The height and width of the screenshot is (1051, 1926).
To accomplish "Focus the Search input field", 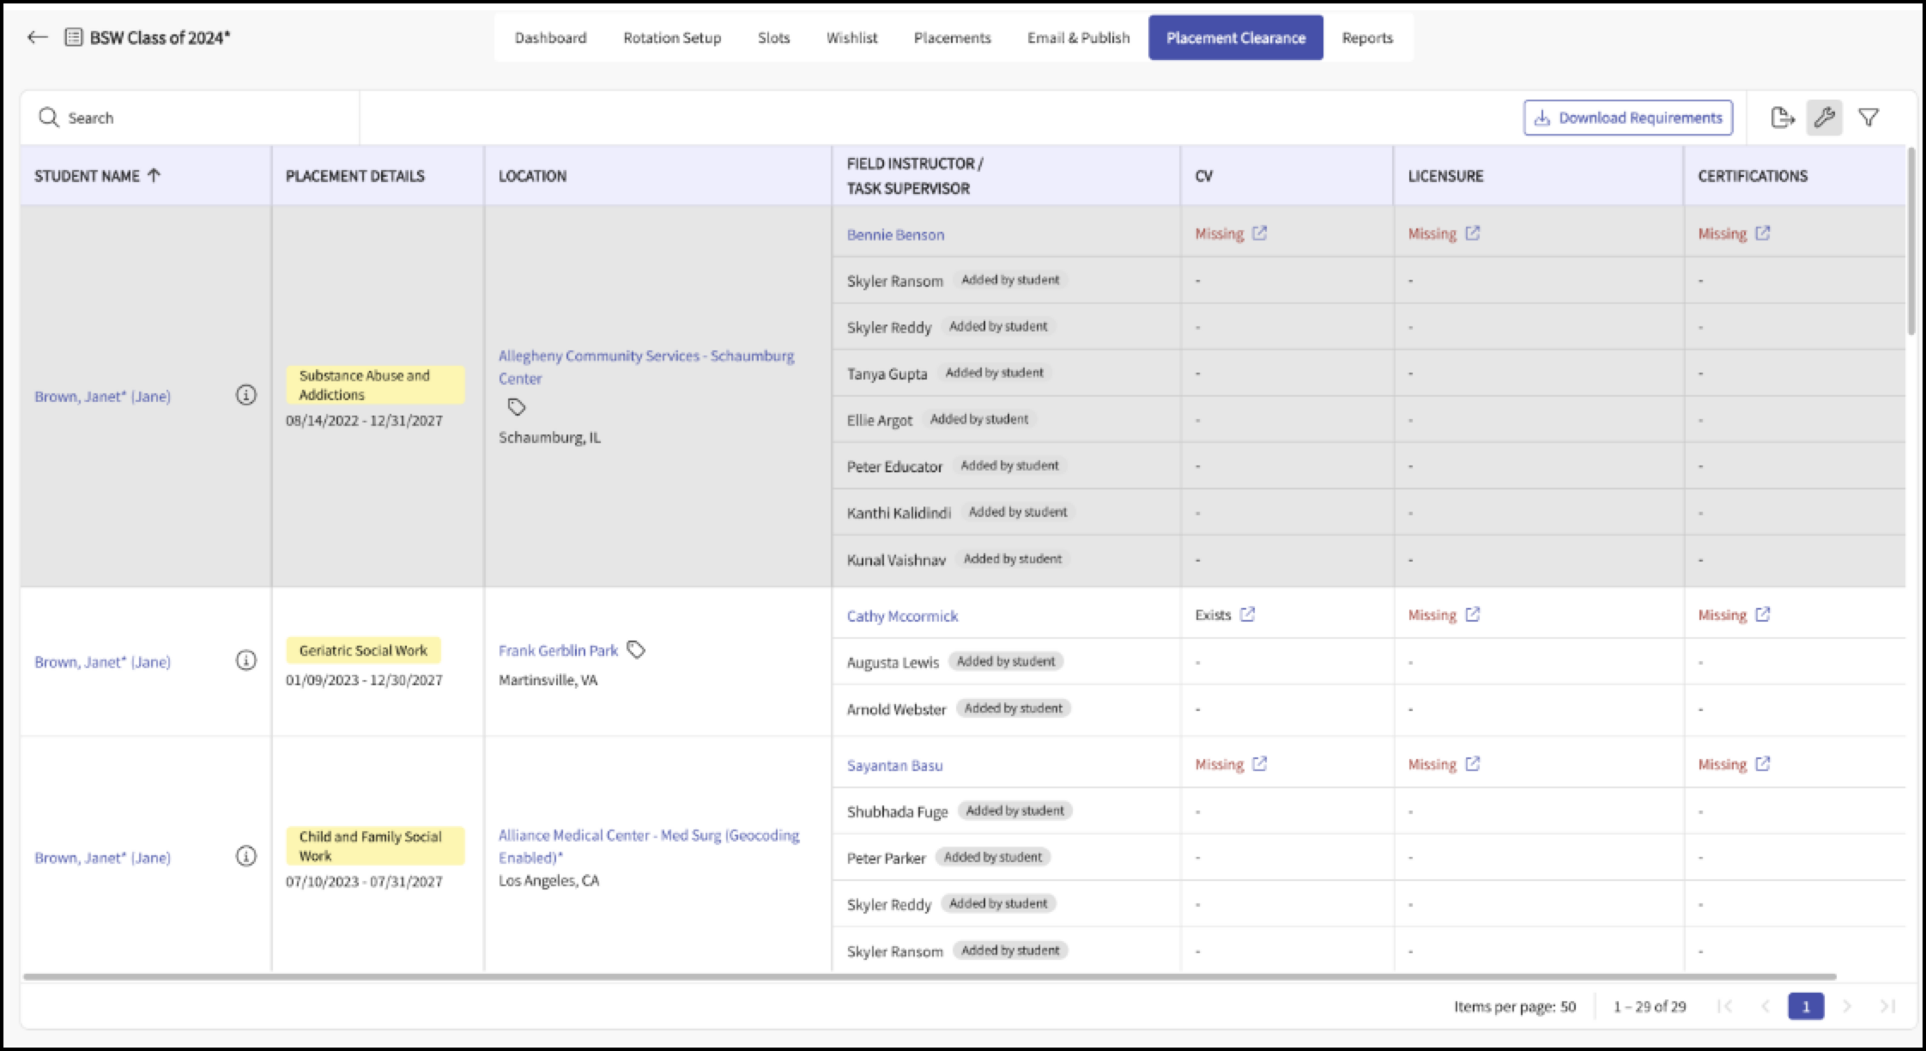I will coord(190,118).
